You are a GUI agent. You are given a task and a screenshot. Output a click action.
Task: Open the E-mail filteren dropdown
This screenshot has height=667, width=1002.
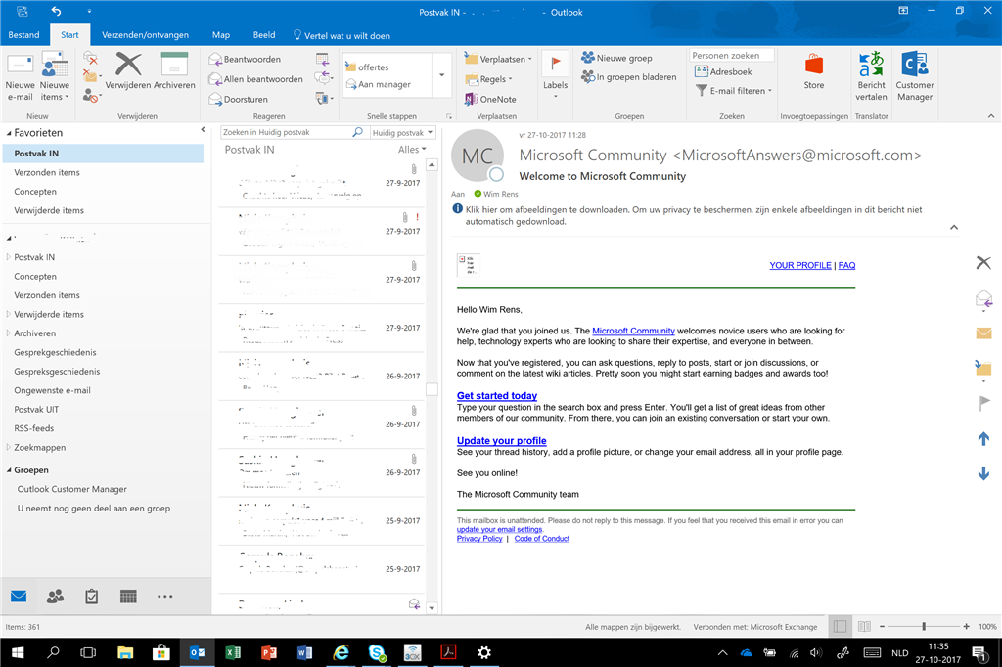(x=734, y=91)
